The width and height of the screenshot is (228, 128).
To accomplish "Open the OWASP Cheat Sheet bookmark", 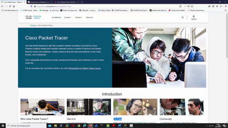I will (x=139, y=10).
